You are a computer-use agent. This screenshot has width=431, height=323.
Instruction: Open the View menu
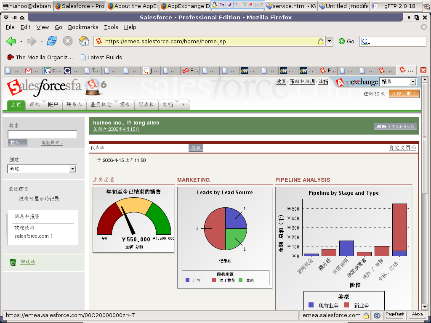click(43, 27)
